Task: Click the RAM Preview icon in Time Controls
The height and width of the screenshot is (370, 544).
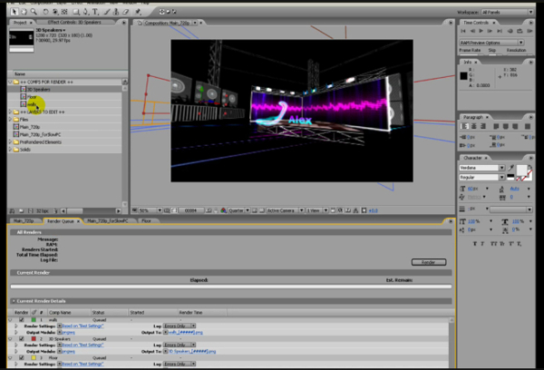Action: pos(529,31)
